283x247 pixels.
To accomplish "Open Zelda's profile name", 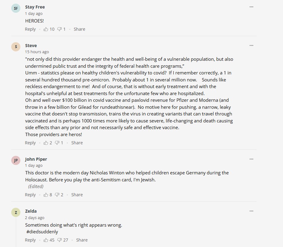I will [x=31, y=211].
